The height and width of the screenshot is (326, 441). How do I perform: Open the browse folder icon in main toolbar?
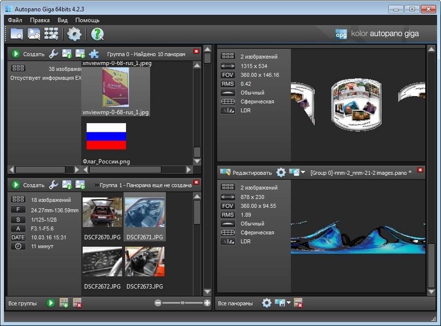pos(17,34)
